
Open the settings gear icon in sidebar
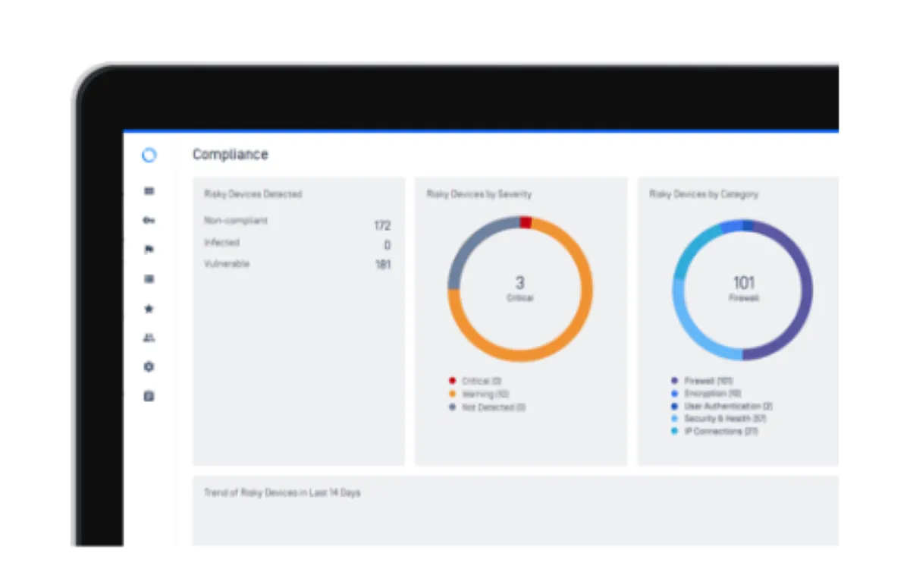click(149, 366)
